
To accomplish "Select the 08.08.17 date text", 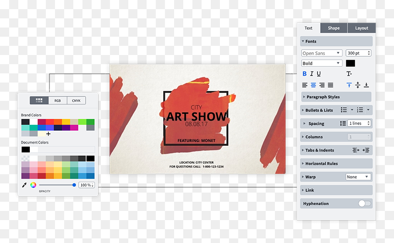I will click(196, 124).
